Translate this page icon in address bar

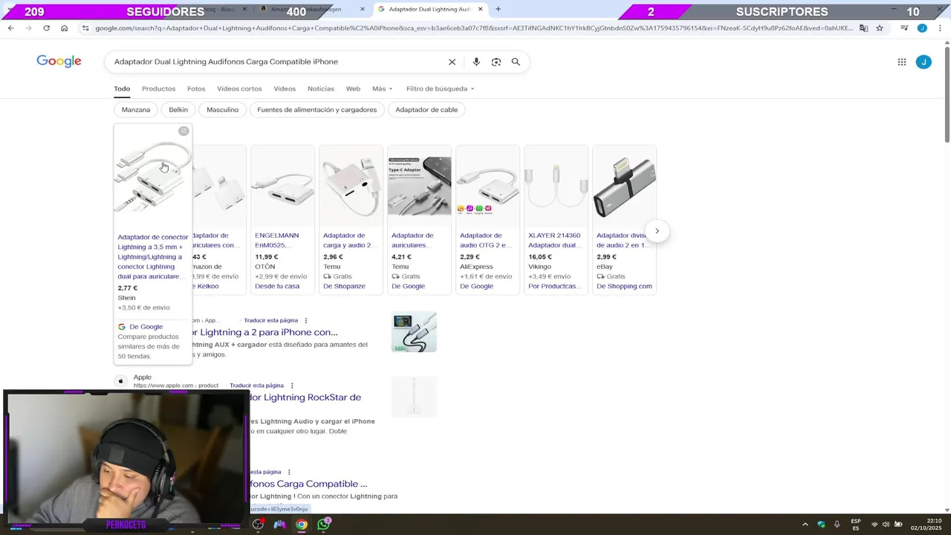click(863, 28)
